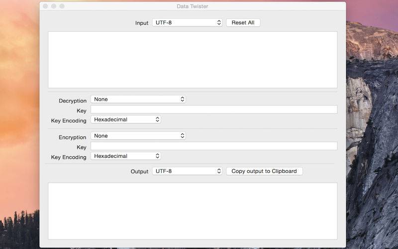
Task: Click the Encryption label
Action: [73, 137]
